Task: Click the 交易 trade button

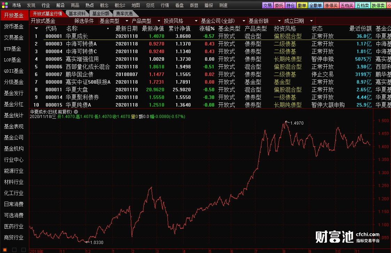Action: click(267, 5)
